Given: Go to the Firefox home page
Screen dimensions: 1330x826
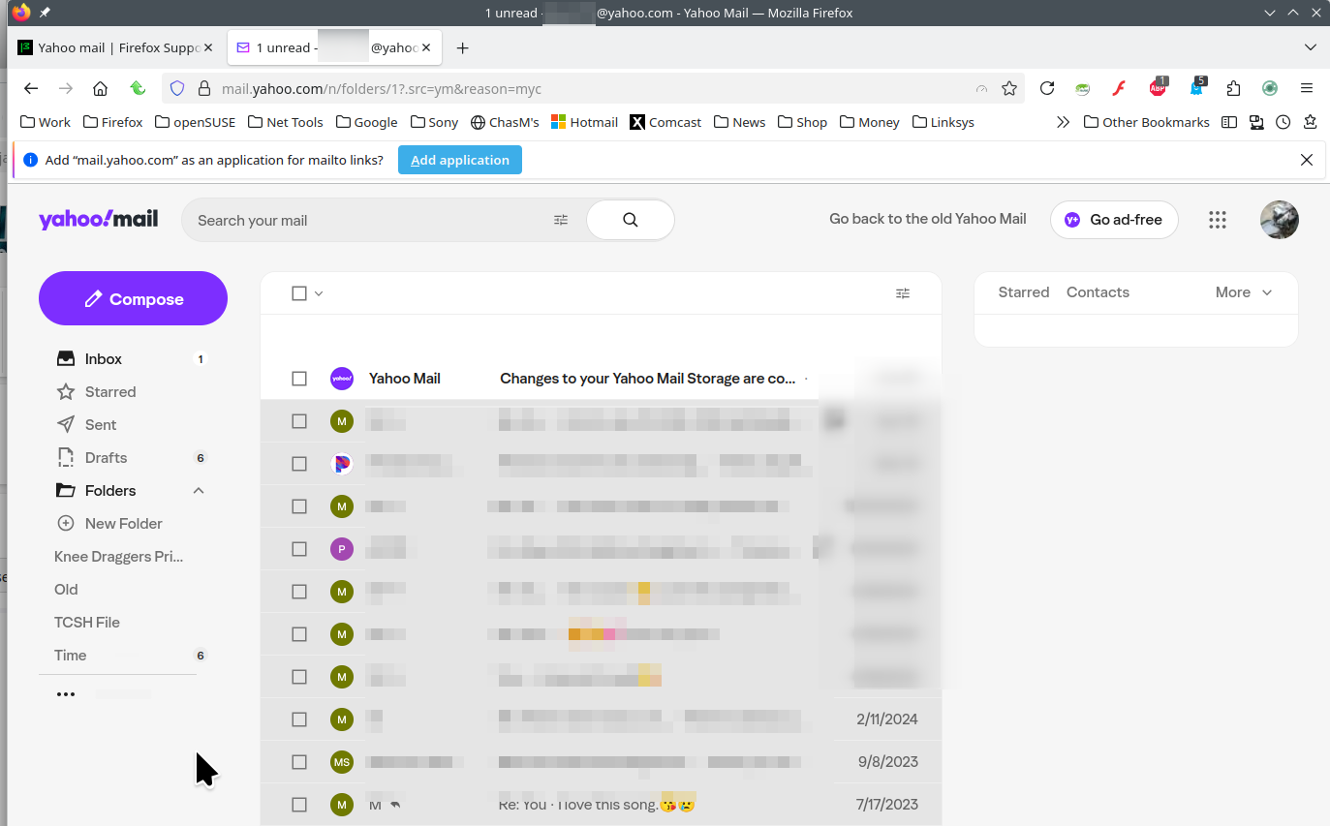Looking at the screenshot, I should coord(100,89).
